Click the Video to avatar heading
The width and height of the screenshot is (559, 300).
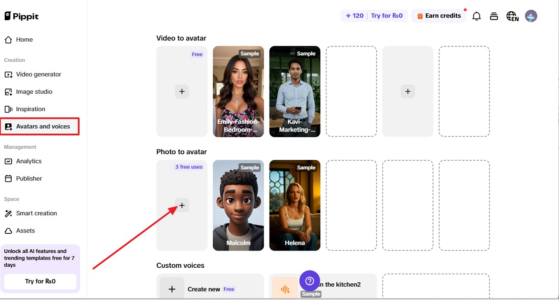point(181,38)
